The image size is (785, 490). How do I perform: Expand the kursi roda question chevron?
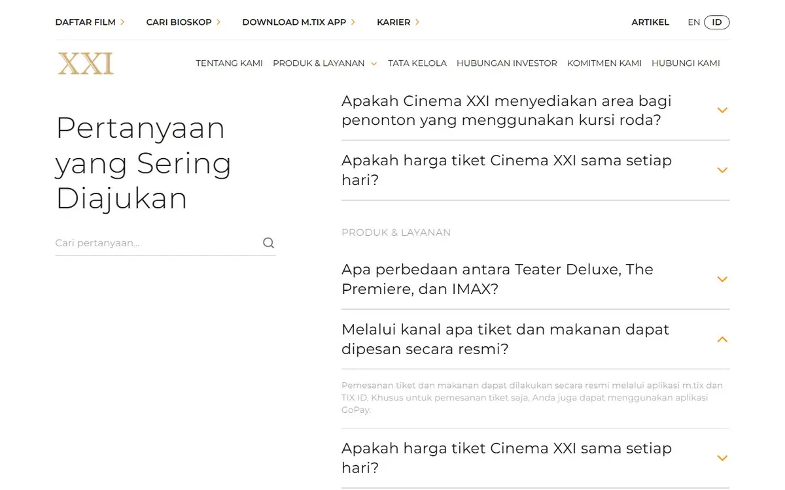coord(722,110)
